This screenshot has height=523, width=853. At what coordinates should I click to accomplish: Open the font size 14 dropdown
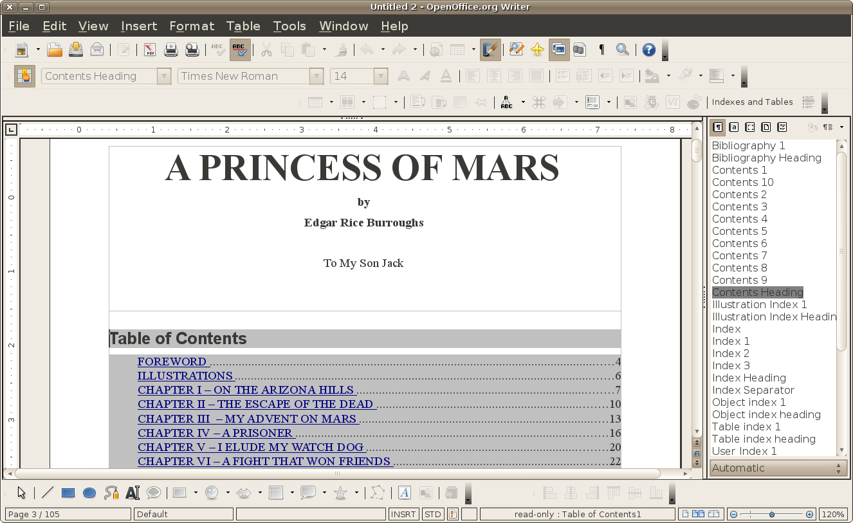[381, 76]
